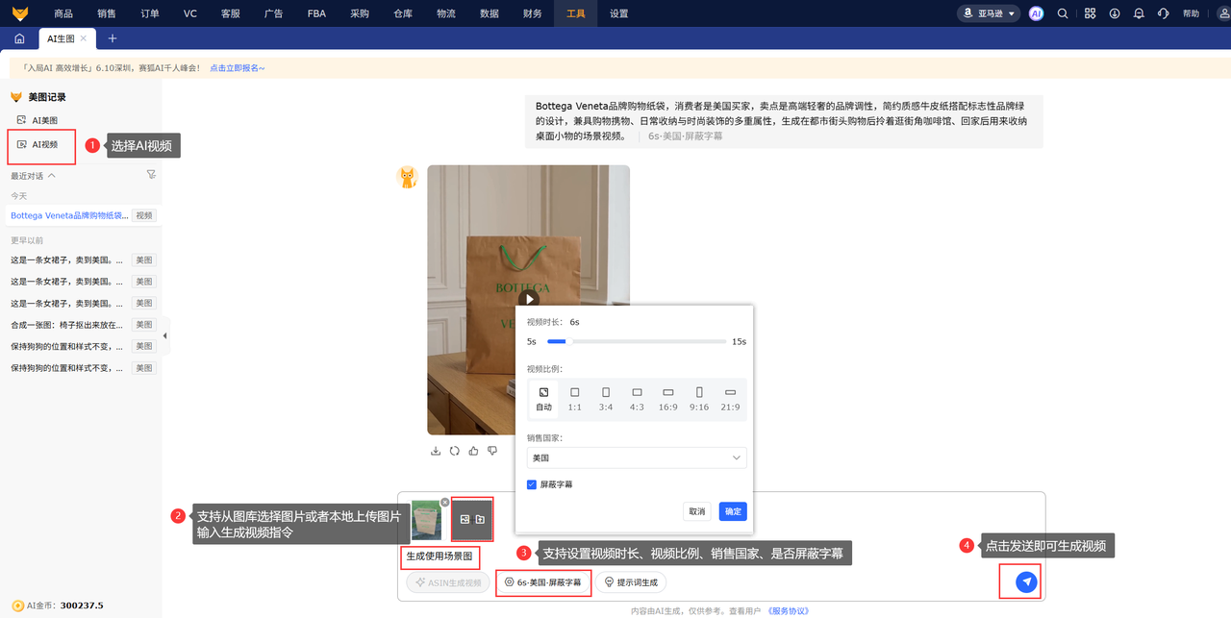Open conversation Bottega Veneta品牌购物纸袋
The width and height of the screenshot is (1231, 618).
click(x=69, y=216)
